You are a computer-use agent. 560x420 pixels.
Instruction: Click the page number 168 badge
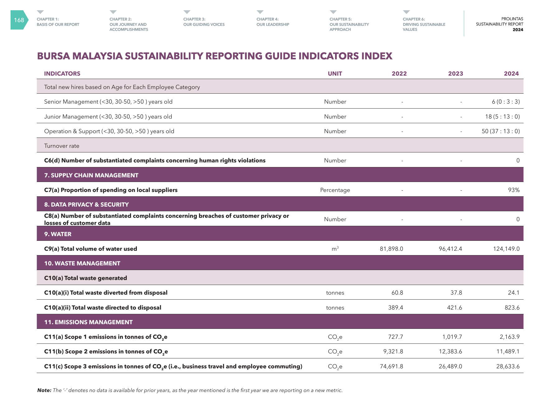coord(19,20)
